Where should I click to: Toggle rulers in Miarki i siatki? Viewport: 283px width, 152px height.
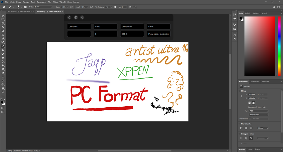tap(241, 128)
